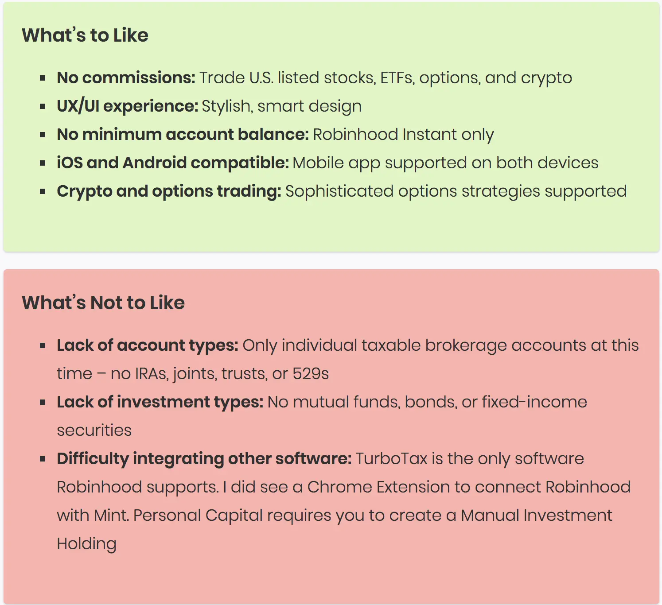Click the "What's Not to Like" heading
This screenshot has height=605, width=662.
(103, 303)
